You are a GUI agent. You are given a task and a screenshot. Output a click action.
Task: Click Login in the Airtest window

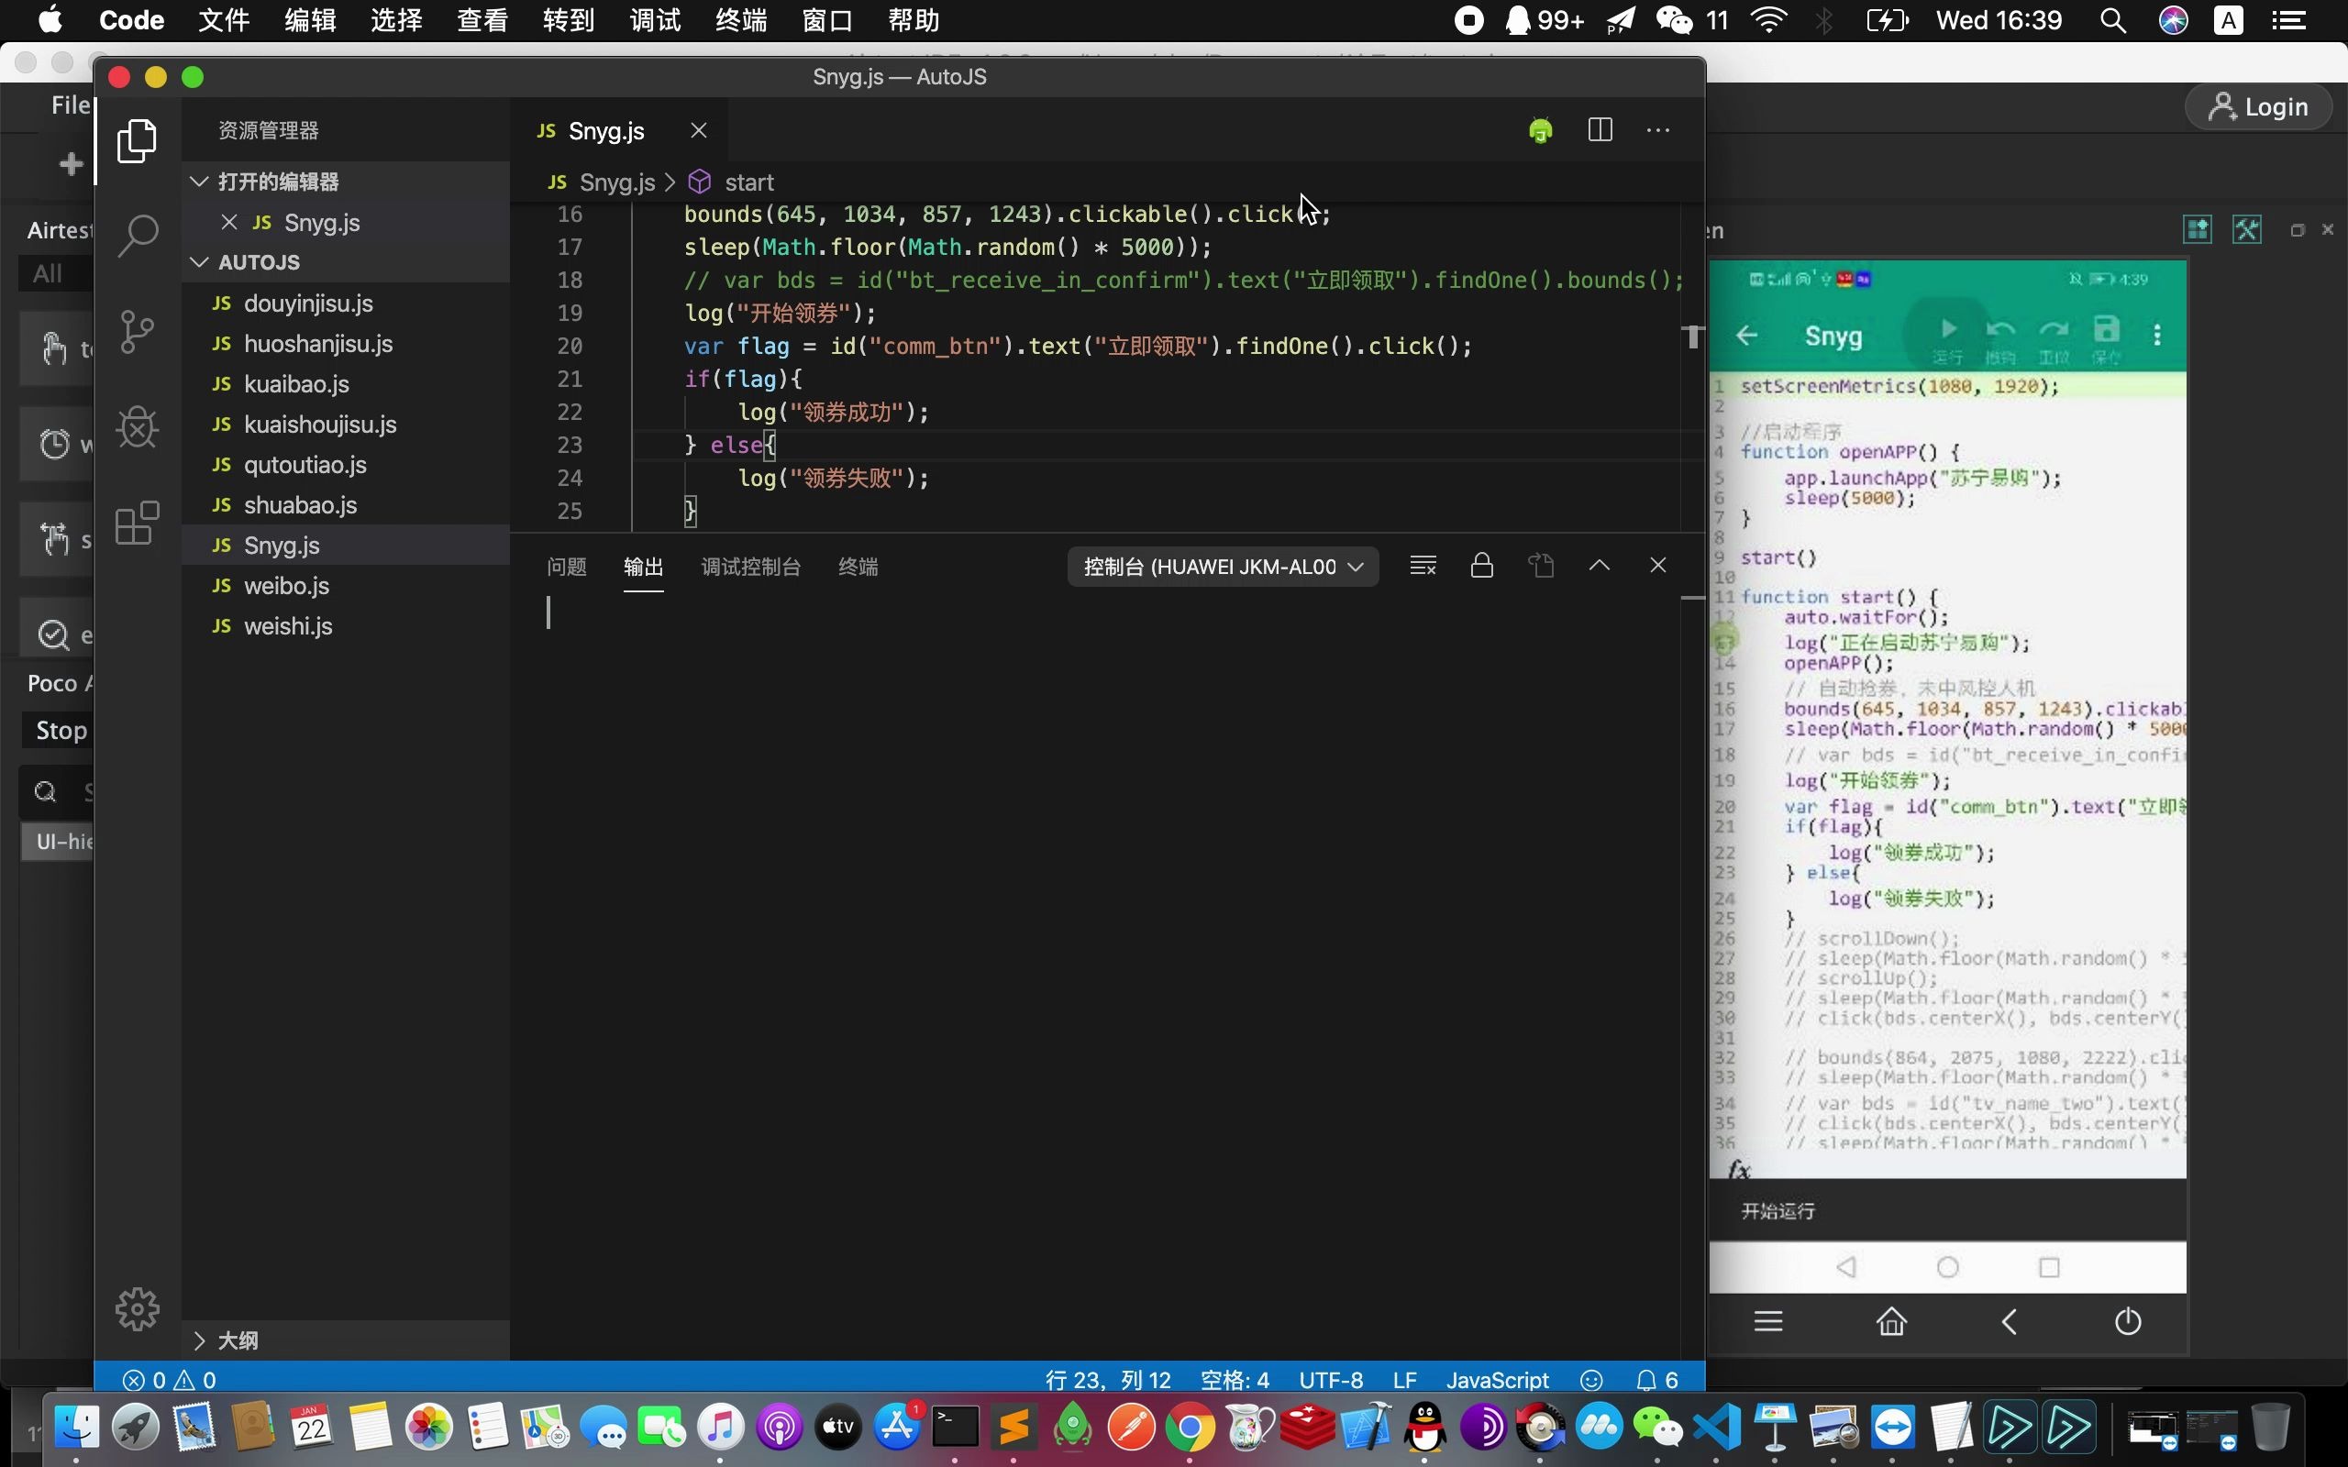click(2259, 106)
